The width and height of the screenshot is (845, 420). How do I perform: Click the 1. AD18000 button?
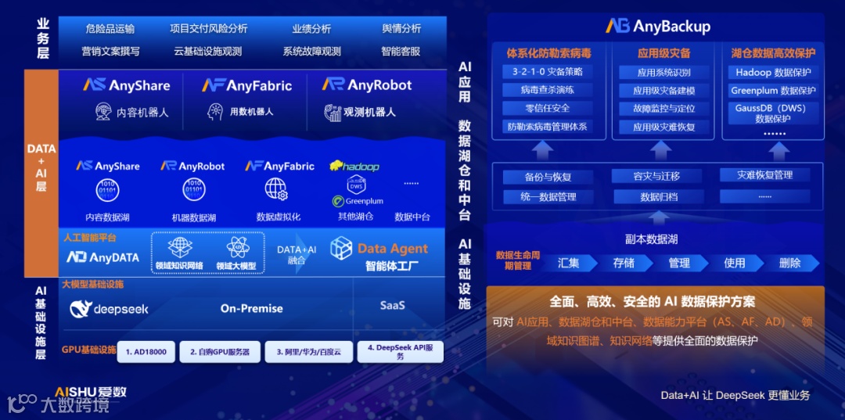click(x=146, y=352)
